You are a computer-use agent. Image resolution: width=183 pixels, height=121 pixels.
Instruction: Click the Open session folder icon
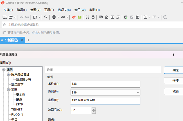coord(11,17)
